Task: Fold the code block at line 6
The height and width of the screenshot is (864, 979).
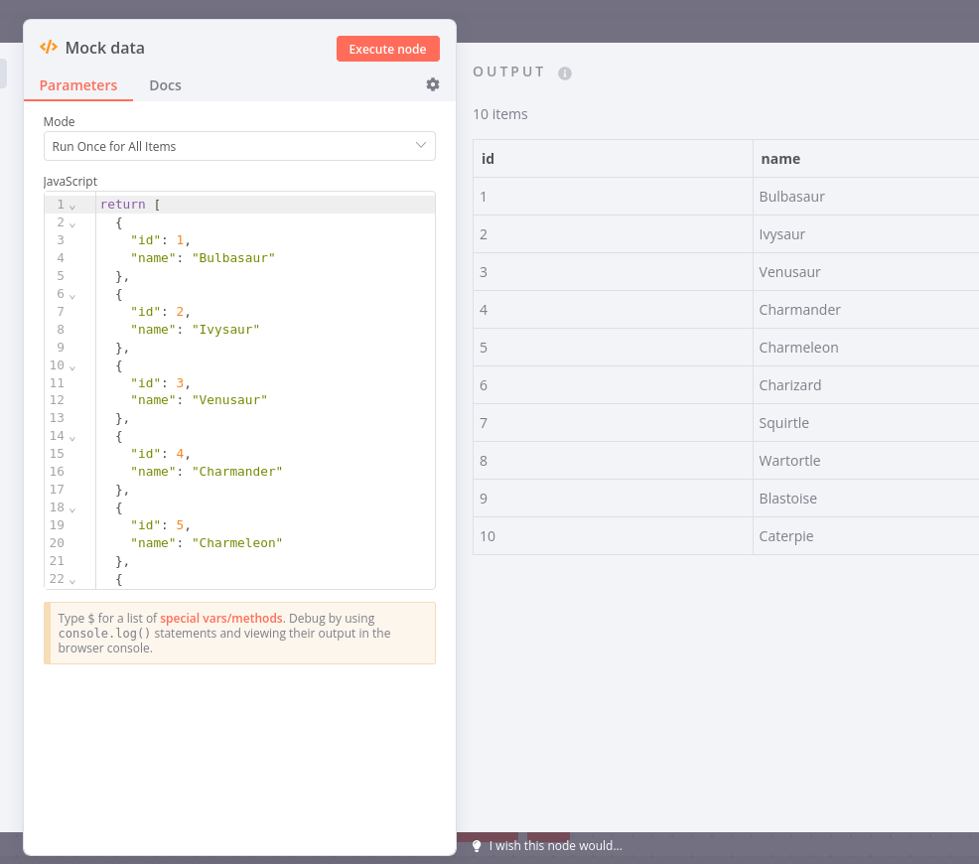Action: coord(72,295)
